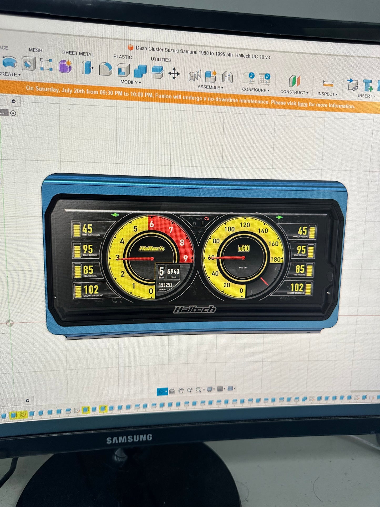
Task: Select the Hole tool icon
Action: click(x=28, y=64)
